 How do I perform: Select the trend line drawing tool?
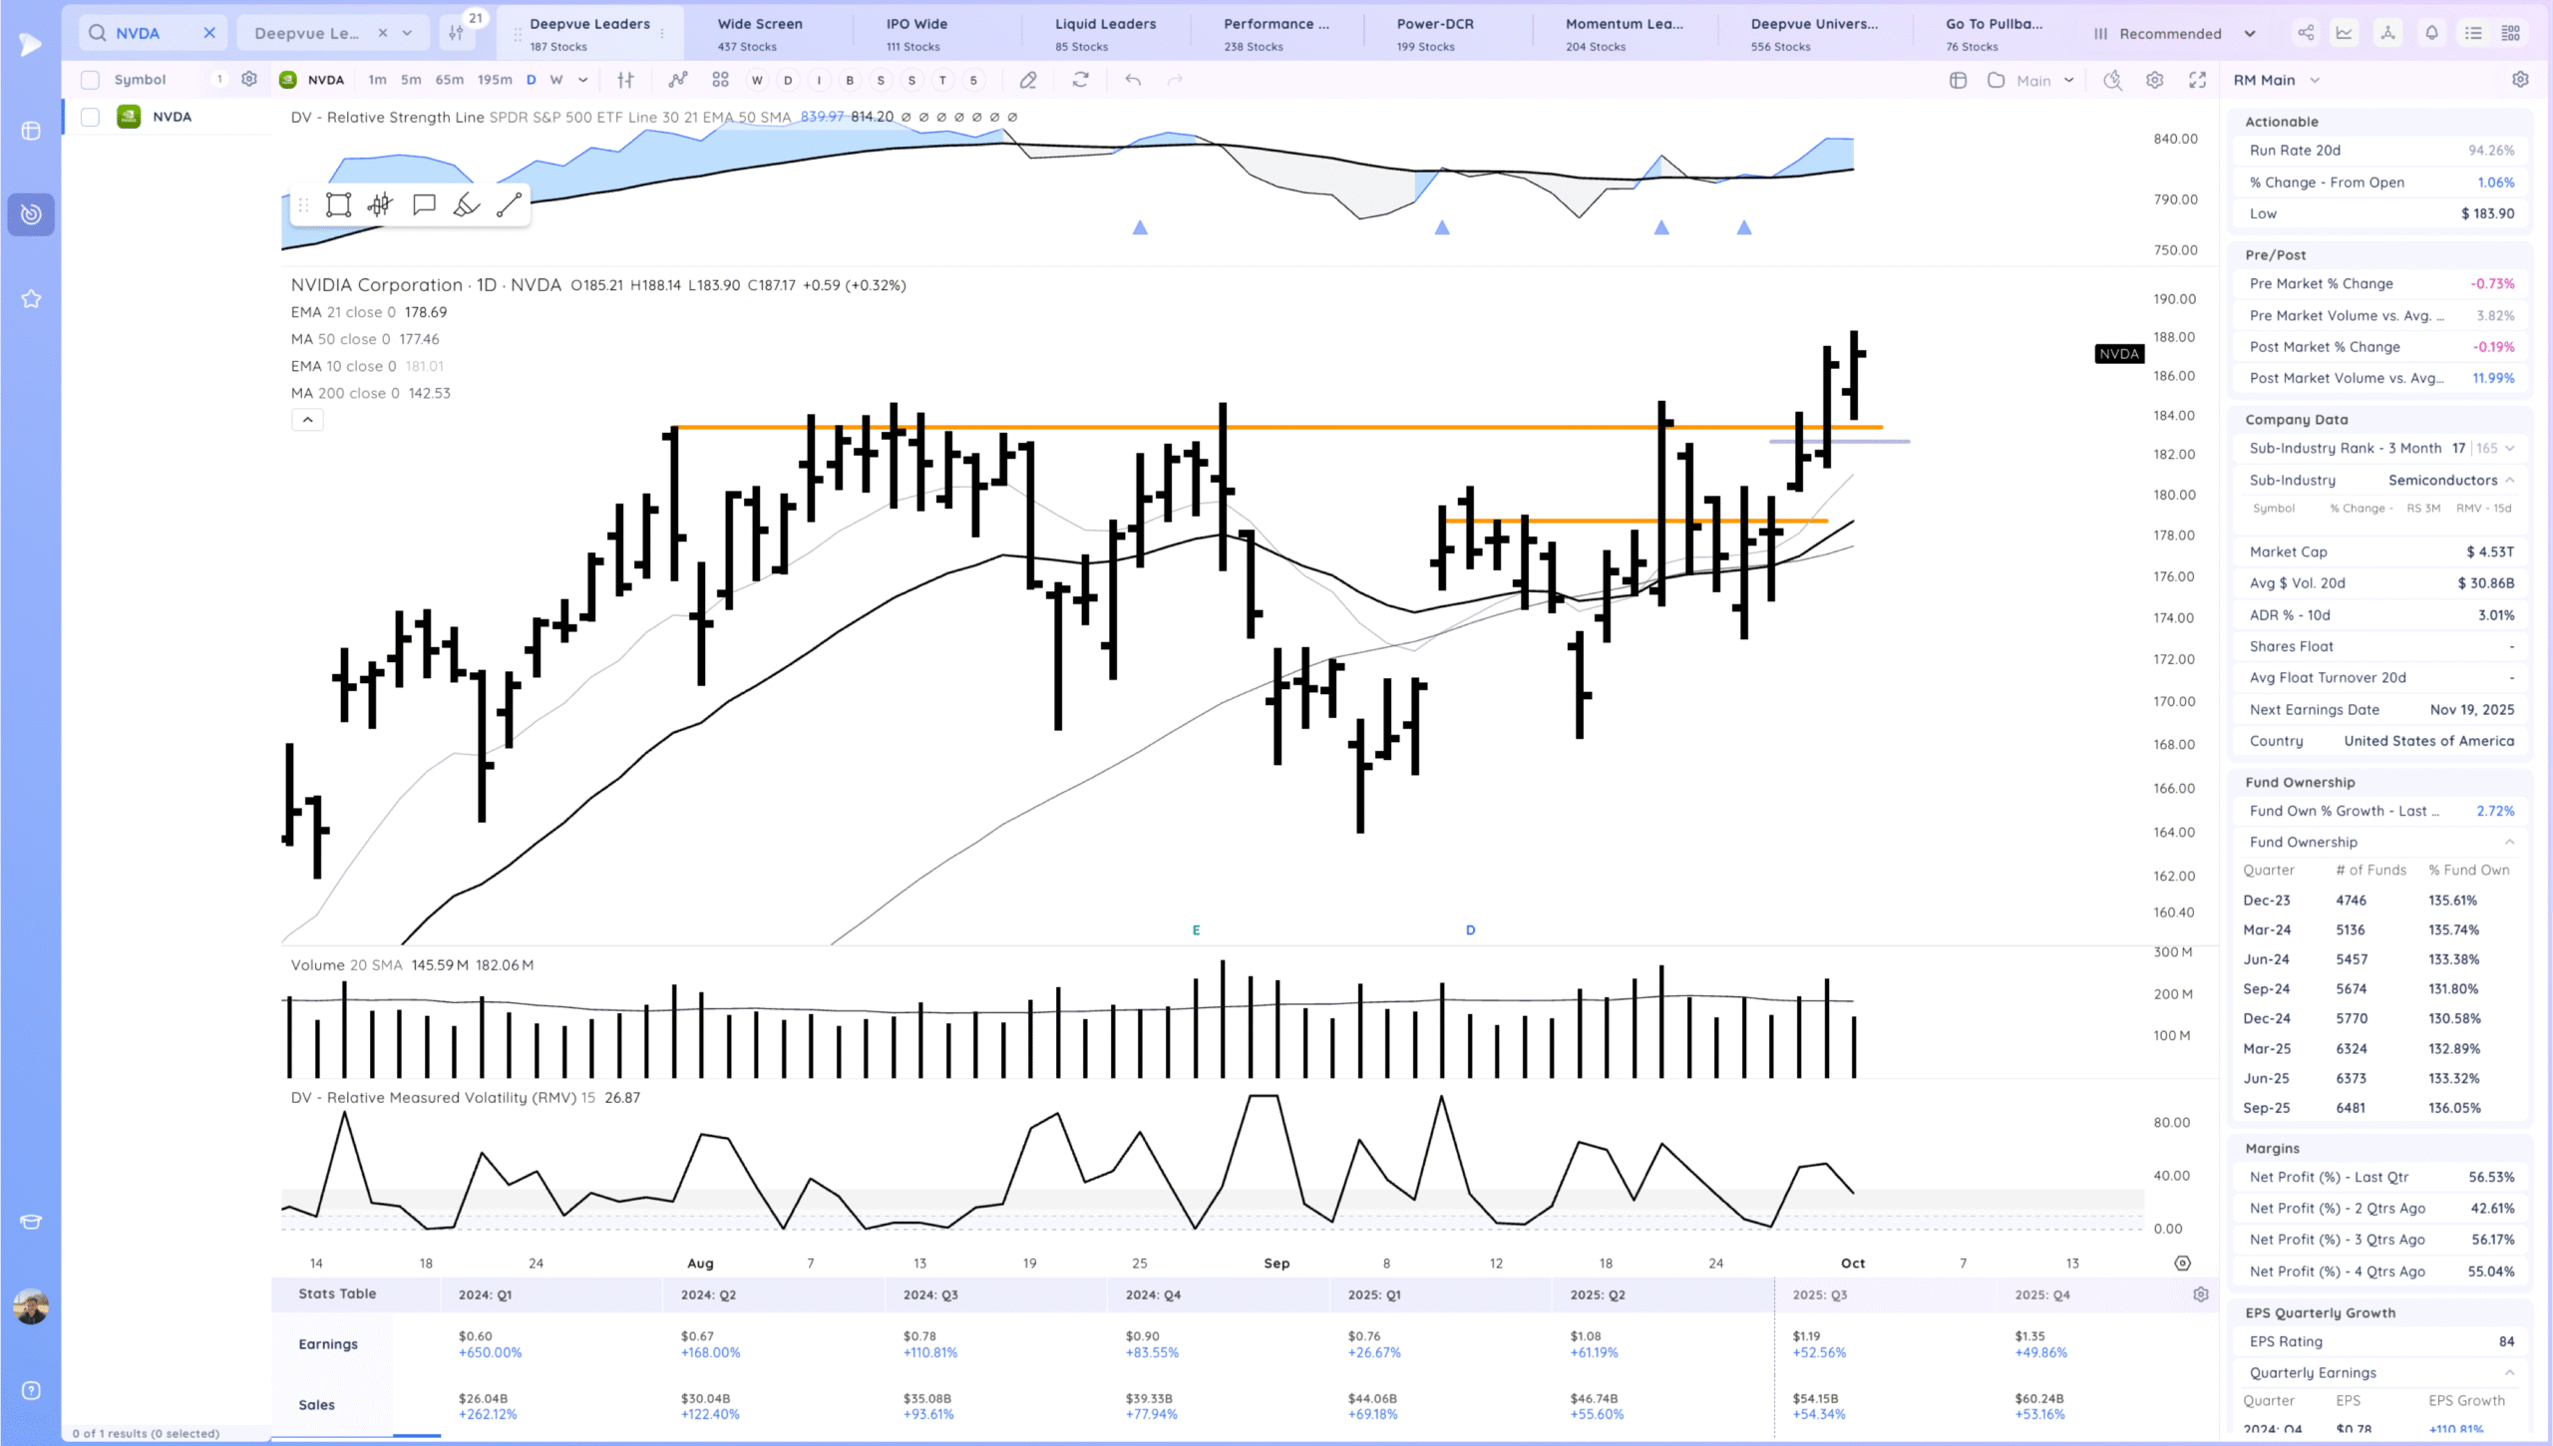pyautogui.click(x=509, y=205)
